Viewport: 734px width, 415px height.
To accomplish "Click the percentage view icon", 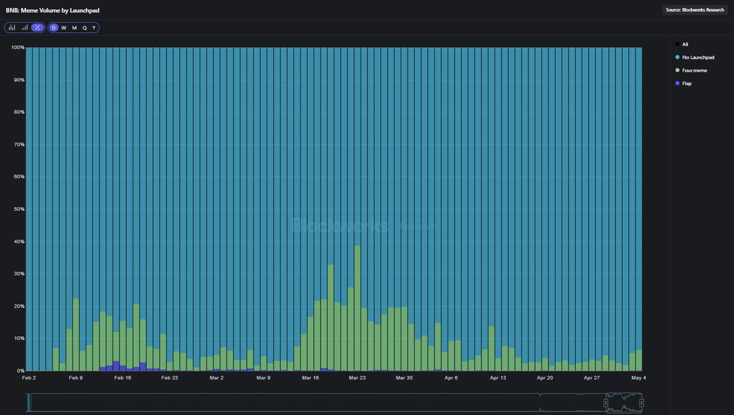I will coord(37,28).
